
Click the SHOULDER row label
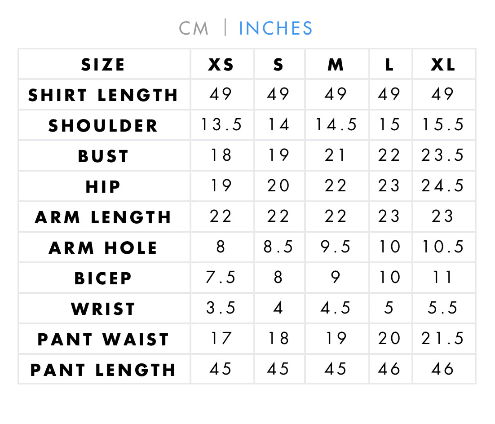pos(103,126)
